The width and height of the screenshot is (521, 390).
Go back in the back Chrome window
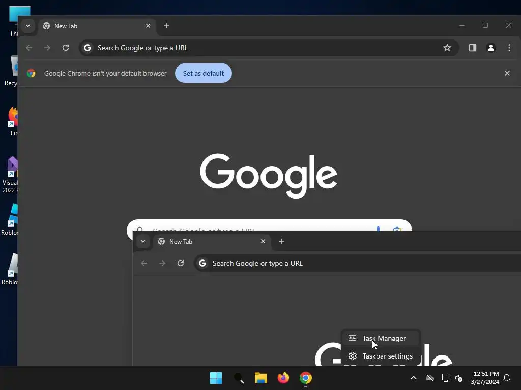click(x=29, y=48)
